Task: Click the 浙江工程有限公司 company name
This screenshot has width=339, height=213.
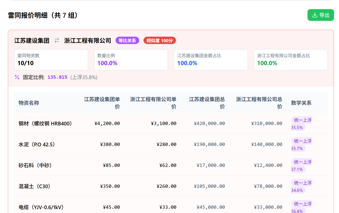Action: pyautogui.click(x=88, y=41)
